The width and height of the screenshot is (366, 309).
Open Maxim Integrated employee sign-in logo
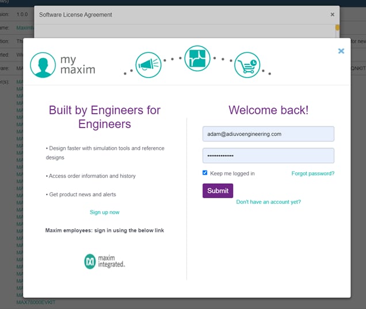coord(104,261)
